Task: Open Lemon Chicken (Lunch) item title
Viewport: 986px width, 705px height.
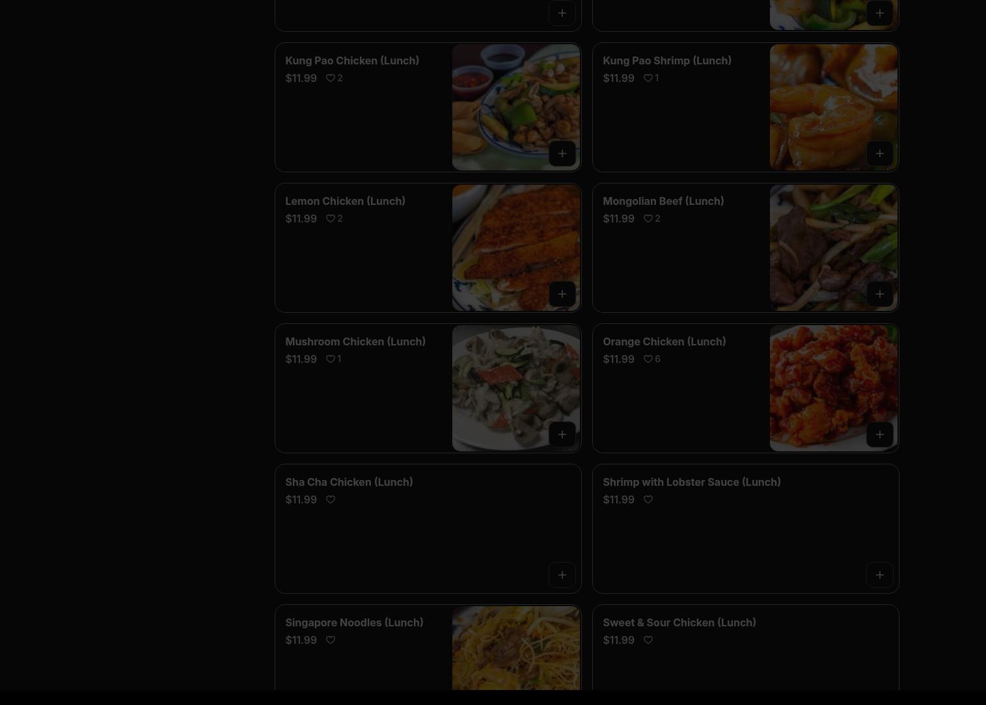Action: 345,201
